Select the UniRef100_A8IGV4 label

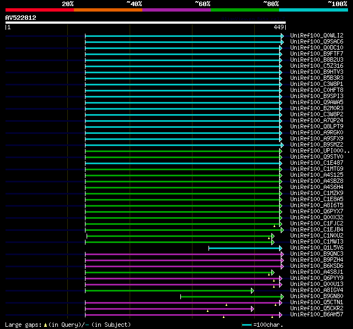coord(317,290)
